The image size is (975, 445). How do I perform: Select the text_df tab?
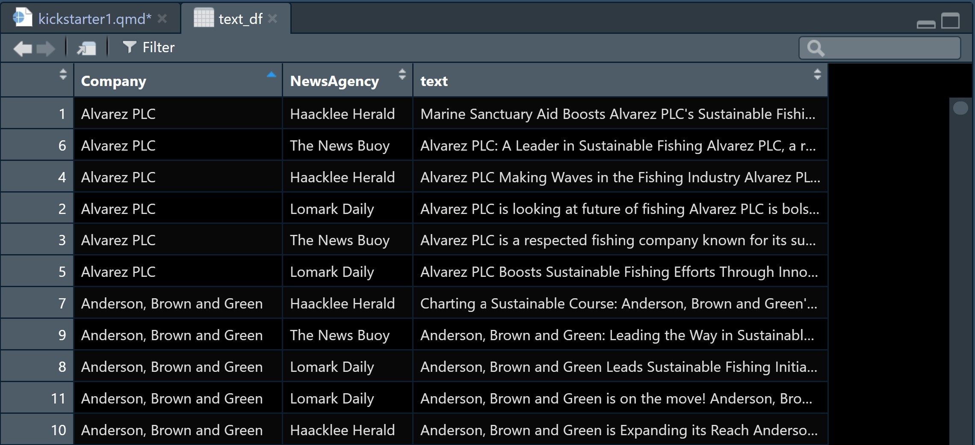click(240, 19)
